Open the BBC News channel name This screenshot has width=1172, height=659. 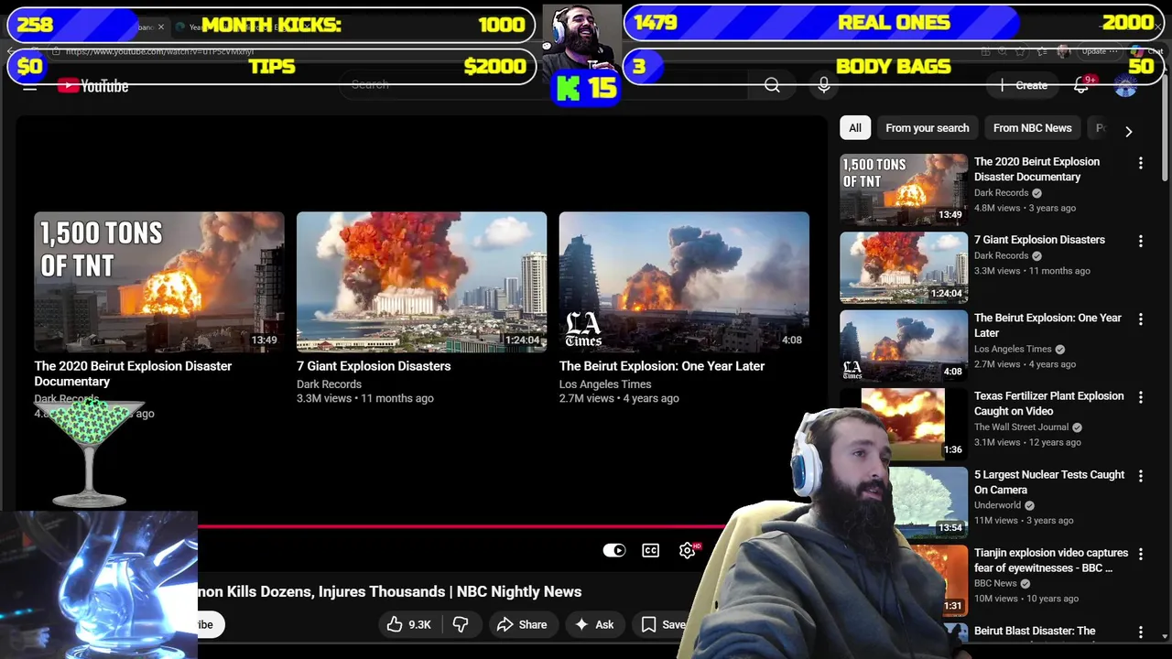tap(995, 584)
